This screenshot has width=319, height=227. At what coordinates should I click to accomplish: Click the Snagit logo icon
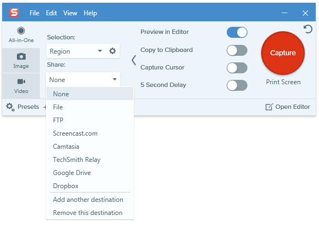coord(14,13)
